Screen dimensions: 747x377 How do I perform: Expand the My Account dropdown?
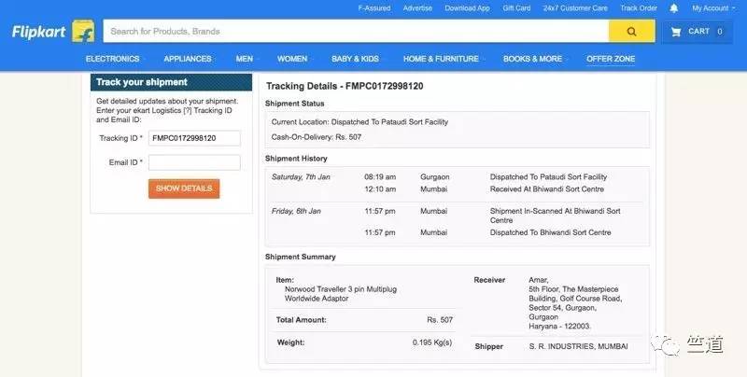pyautogui.click(x=713, y=8)
